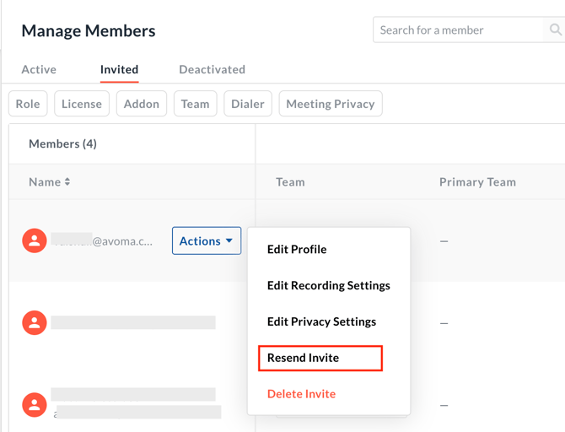Open the Role filter
This screenshot has width=565, height=432.
tap(28, 104)
